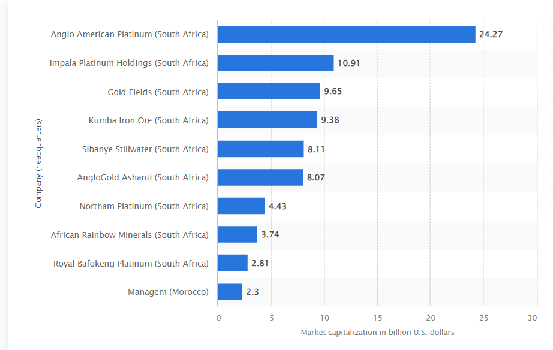Select label Impala Platinum Holdings (South Africa)

tap(129, 63)
